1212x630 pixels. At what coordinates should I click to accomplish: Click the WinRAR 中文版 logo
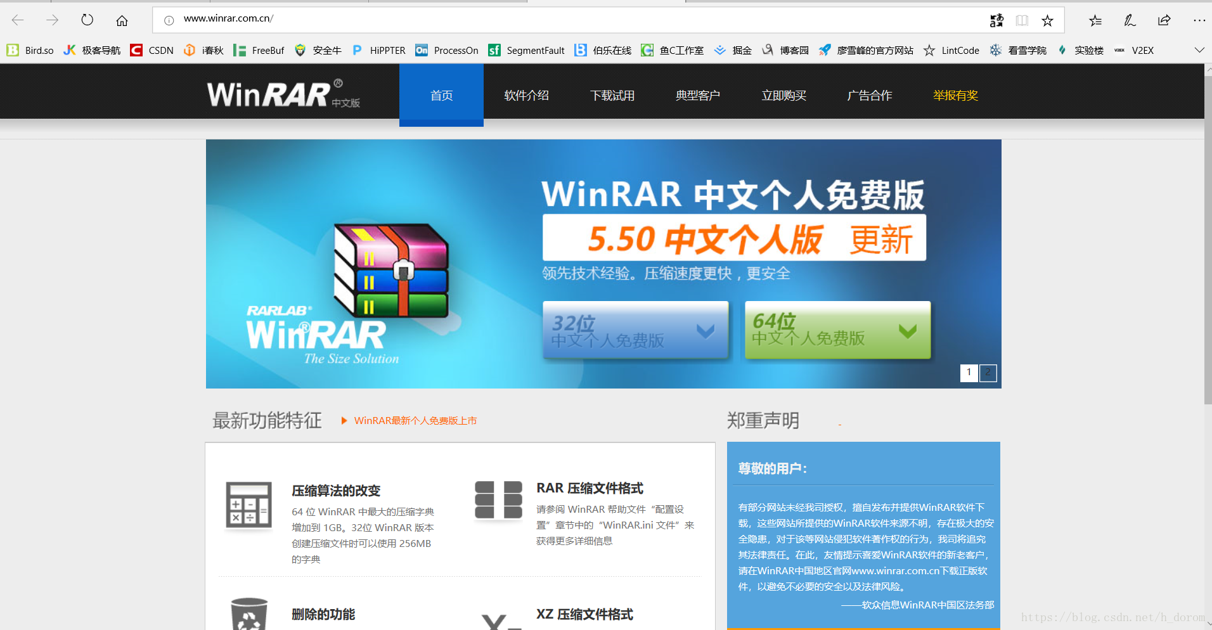pyautogui.click(x=283, y=94)
